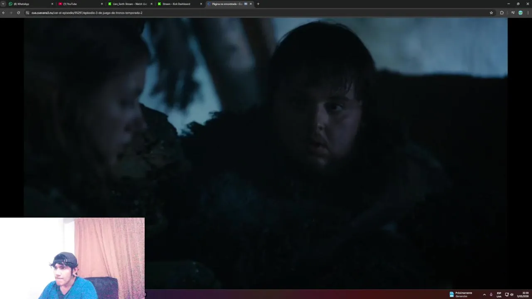Click the video player to pause playback

pos(265,153)
